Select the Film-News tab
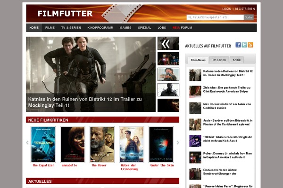The height and width of the screenshot is (188, 283). click(x=198, y=60)
